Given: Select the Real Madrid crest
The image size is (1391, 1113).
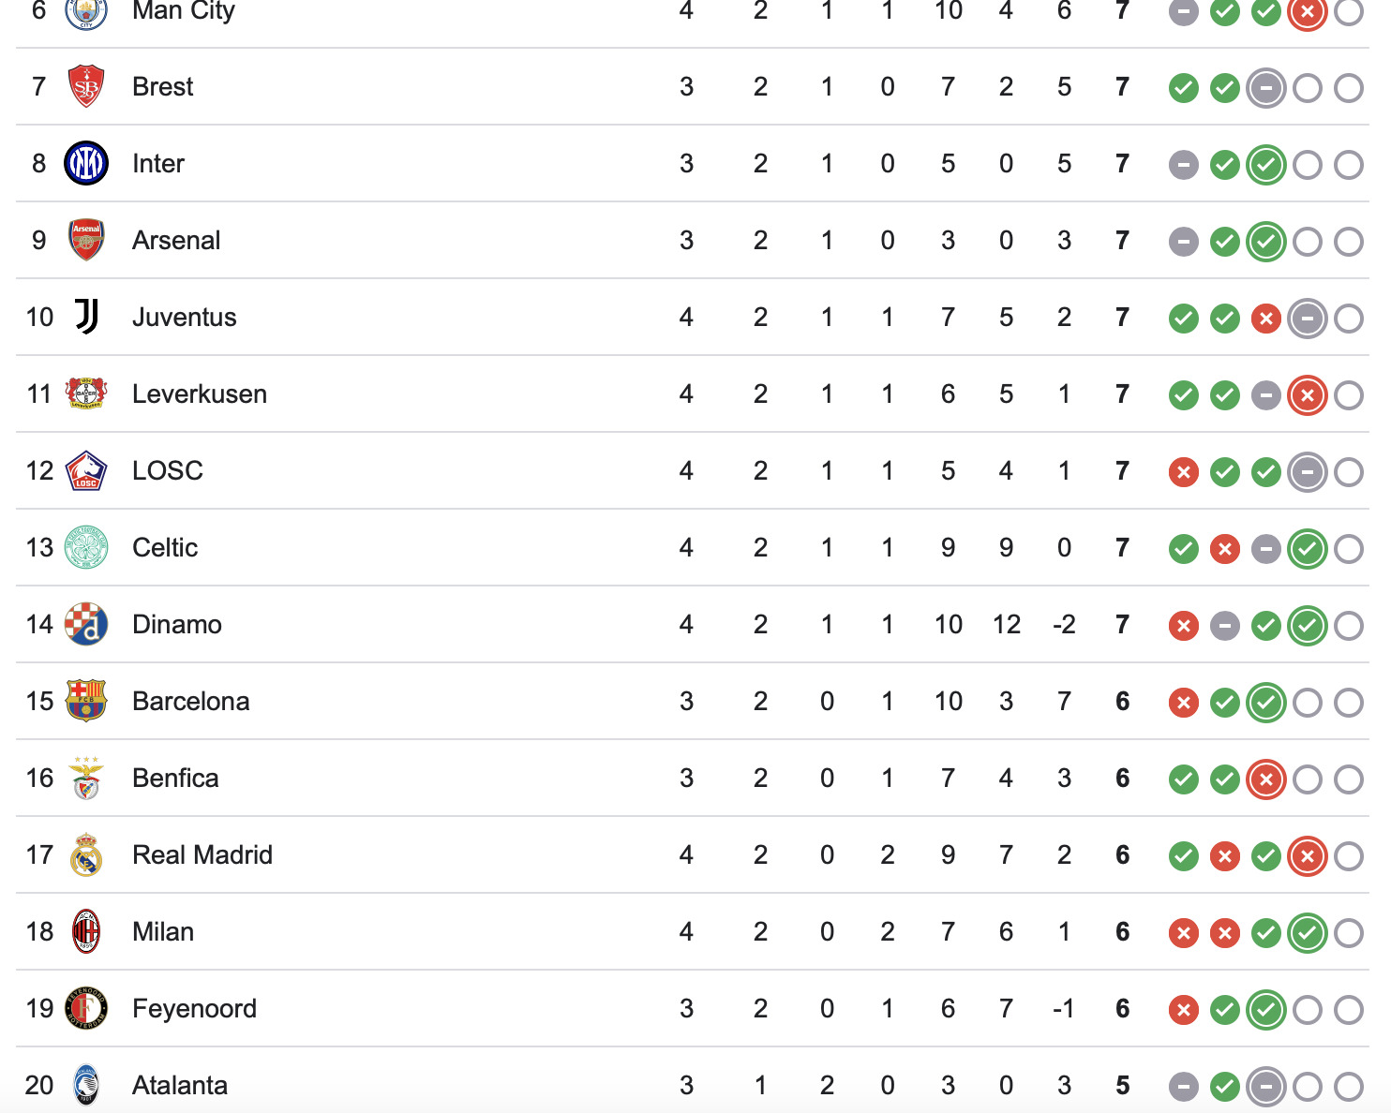Looking at the screenshot, I should [x=86, y=855].
